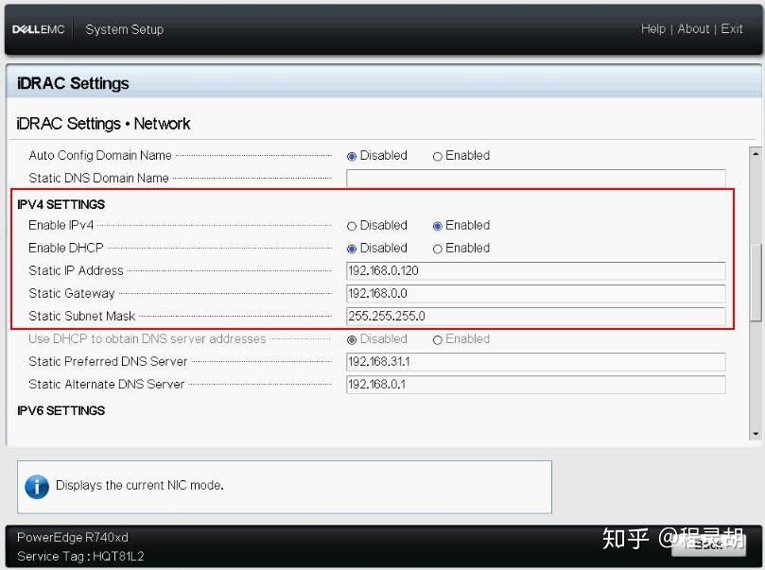Click the scrollbar down arrow
765x570 pixels.
click(x=756, y=434)
